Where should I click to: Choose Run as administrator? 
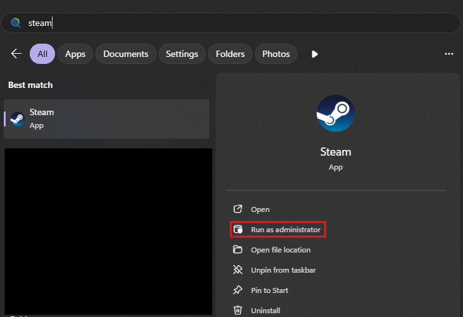pos(285,230)
